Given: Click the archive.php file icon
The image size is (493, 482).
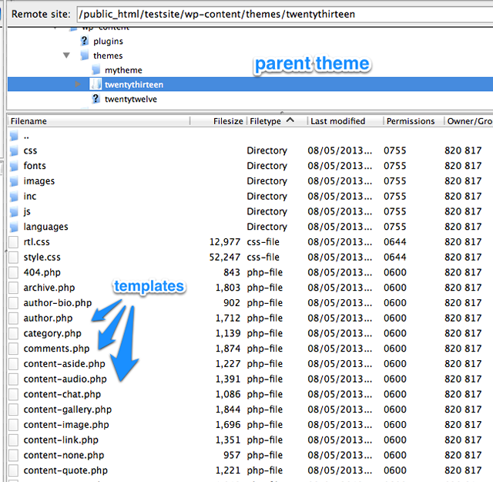Looking at the screenshot, I should [14, 288].
